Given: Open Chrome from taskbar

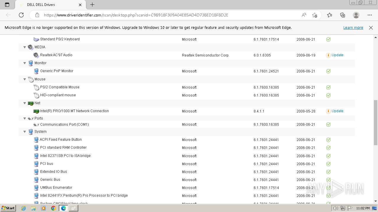Looking at the screenshot, I should point(53,208).
